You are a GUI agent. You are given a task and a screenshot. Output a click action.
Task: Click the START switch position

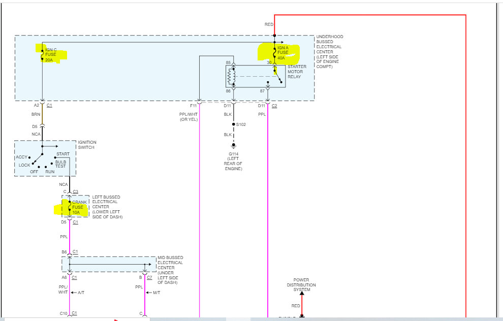tap(63, 154)
